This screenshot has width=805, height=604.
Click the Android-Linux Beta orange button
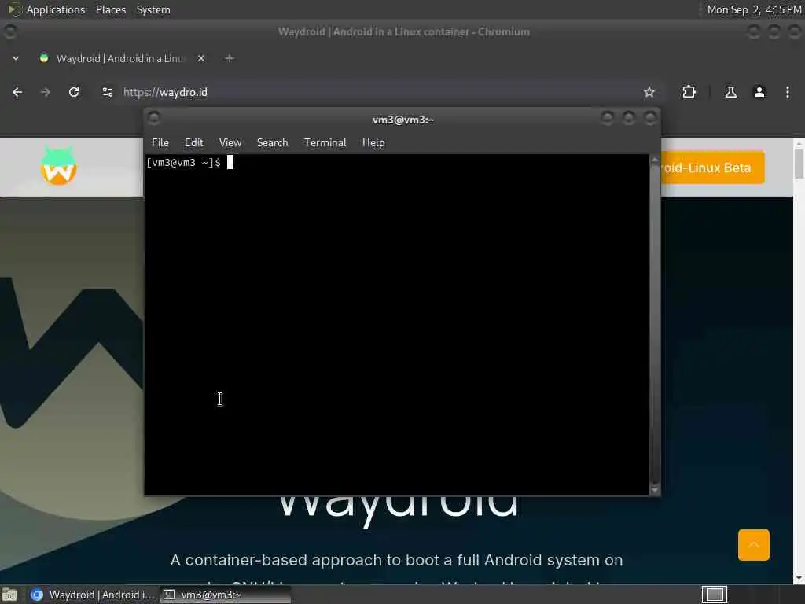[712, 168]
